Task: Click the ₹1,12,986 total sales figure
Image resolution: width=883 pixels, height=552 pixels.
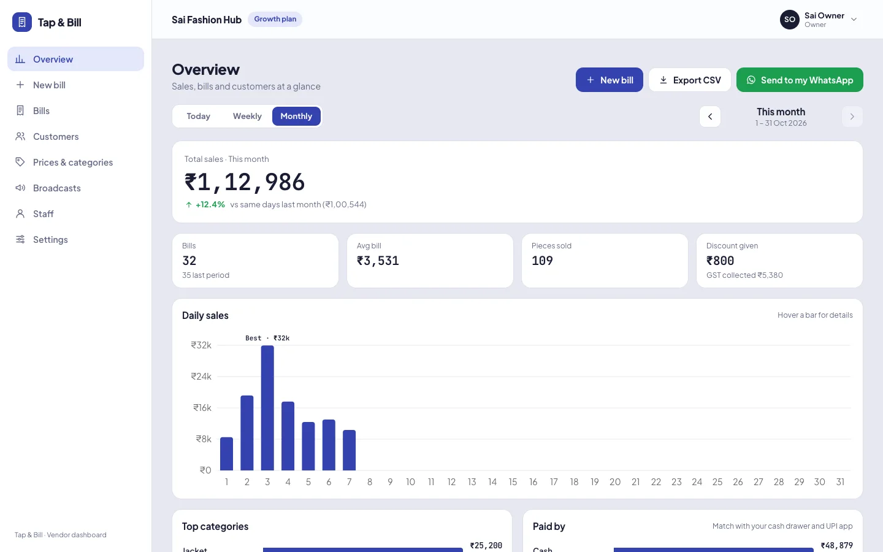Action: click(x=245, y=182)
